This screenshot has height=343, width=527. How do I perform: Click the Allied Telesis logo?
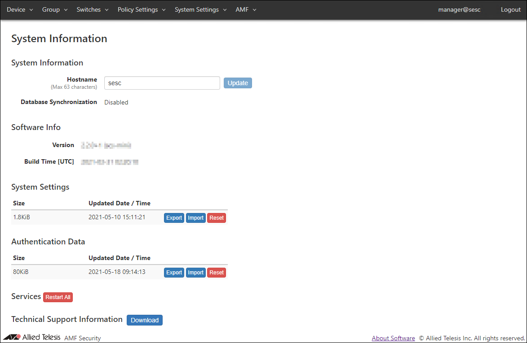pyautogui.click(x=31, y=337)
